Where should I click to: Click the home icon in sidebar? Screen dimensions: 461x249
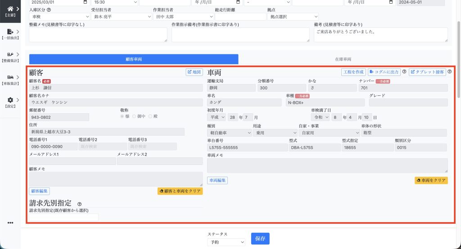coord(10,9)
